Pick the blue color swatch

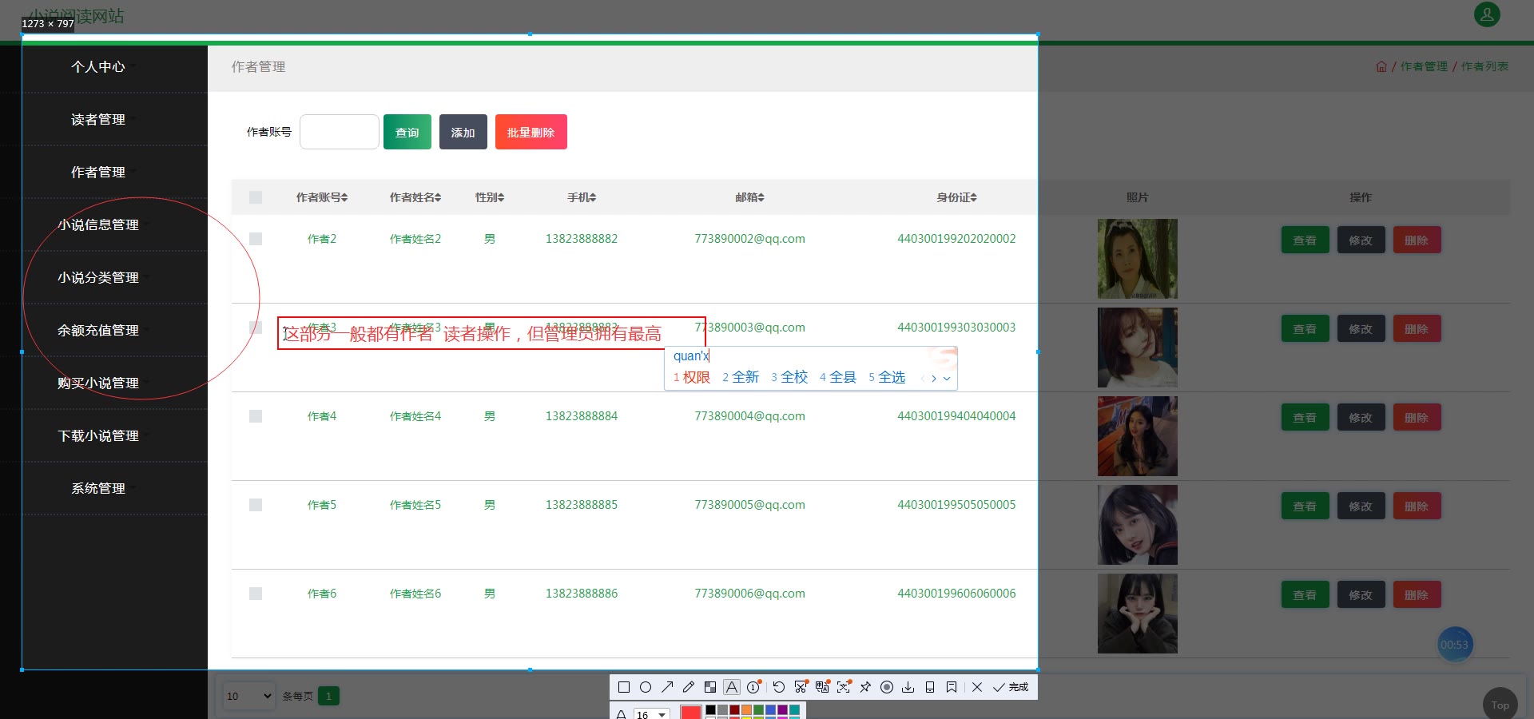[x=770, y=709]
